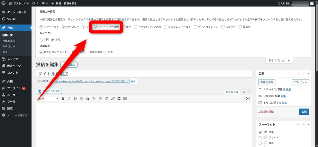Move 公開 box down arrow
The image size is (318, 147).
(x=304, y=74)
